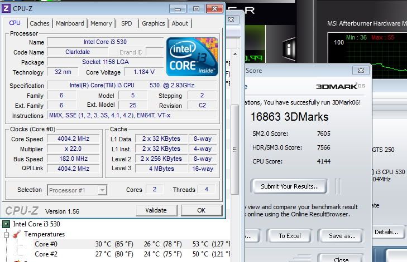Click the '16863 3DMarks' score text
Image resolution: width=407 pixels, height=262 pixels.
(289, 117)
